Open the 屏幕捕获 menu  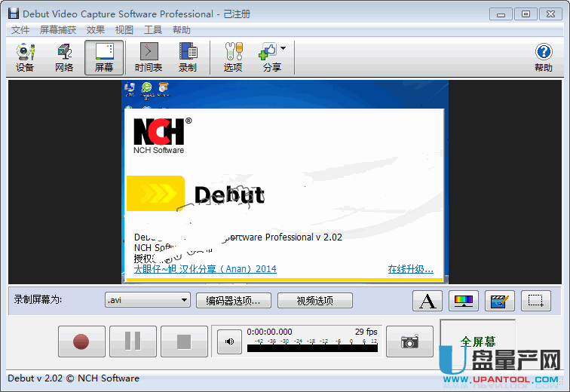click(58, 30)
